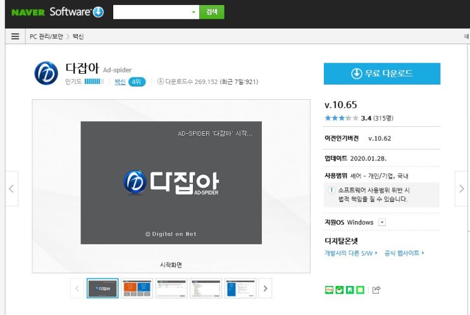Click the fourth green share icon

click(x=360, y=290)
